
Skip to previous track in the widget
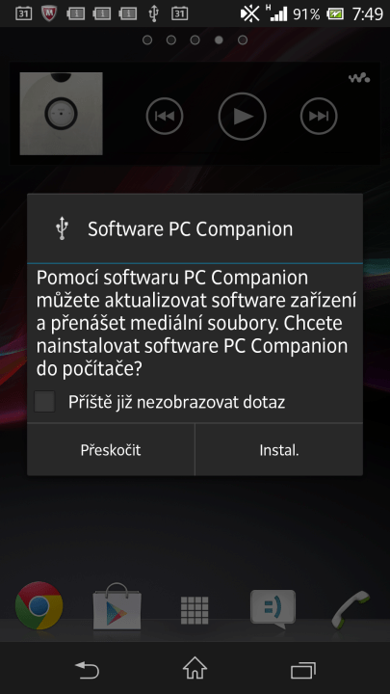[165, 116]
